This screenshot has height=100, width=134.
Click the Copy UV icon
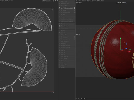coord(59,50)
